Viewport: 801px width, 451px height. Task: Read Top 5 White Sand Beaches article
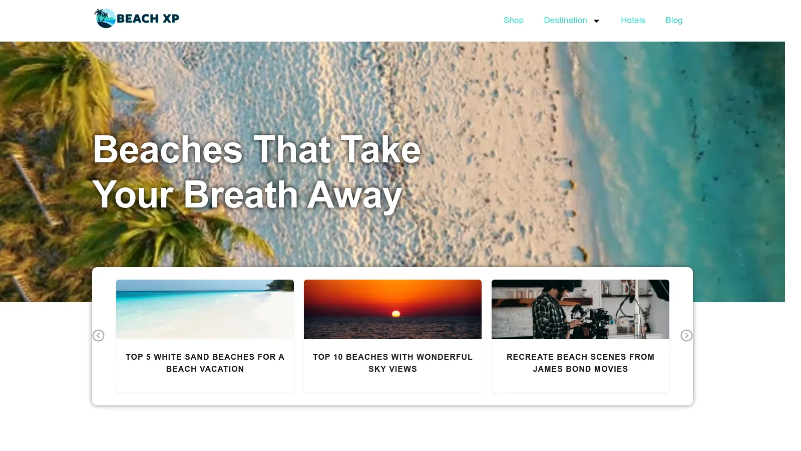(205, 363)
